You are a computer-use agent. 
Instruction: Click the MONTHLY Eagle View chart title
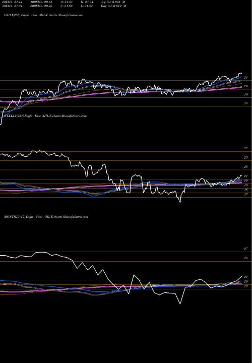point(46,217)
